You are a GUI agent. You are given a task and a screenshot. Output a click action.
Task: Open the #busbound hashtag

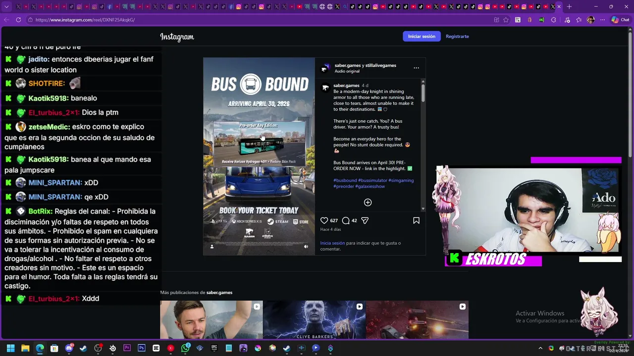(345, 180)
